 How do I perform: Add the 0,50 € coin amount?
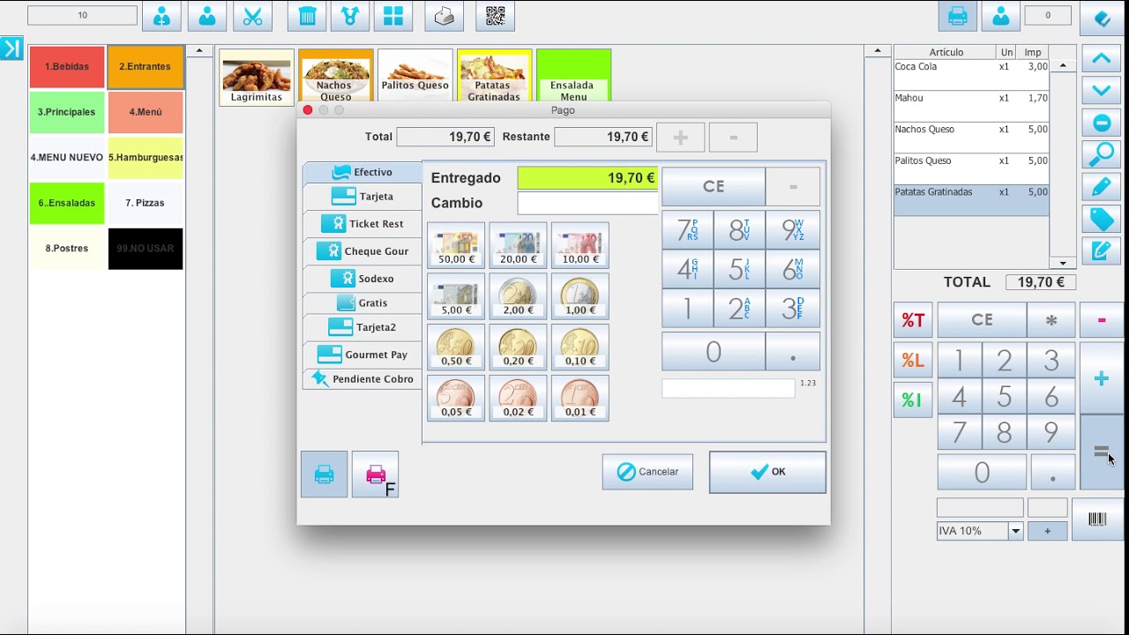pos(456,347)
